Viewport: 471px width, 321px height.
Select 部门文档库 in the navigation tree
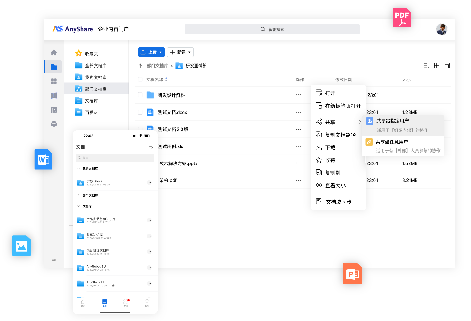coord(96,89)
